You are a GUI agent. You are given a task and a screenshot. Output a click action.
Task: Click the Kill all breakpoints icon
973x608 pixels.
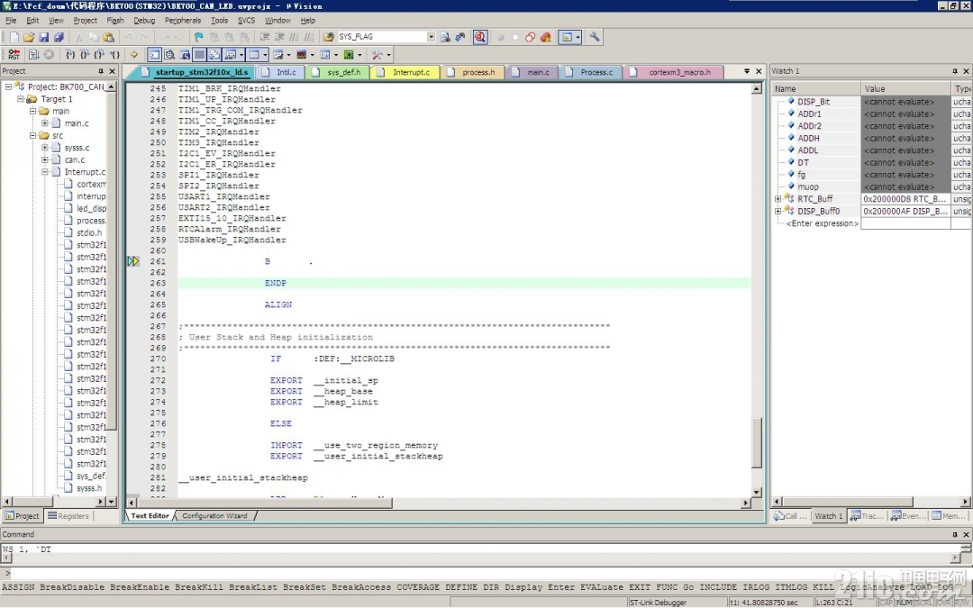pyautogui.click(x=545, y=37)
